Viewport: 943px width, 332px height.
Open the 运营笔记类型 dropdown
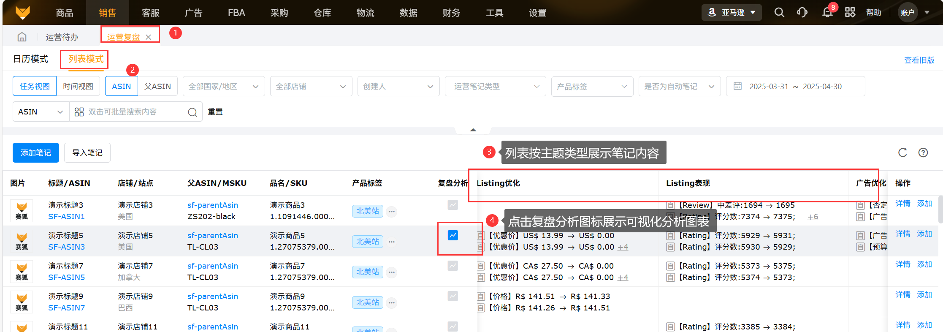click(496, 86)
